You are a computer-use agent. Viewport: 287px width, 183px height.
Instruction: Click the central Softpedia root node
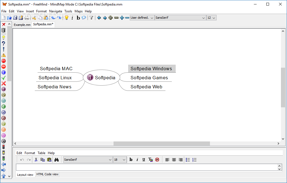click(x=101, y=77)
